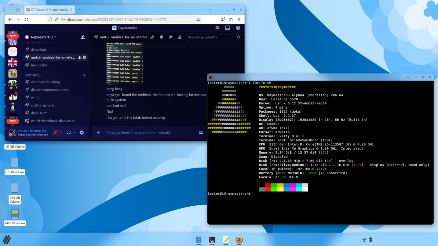
Task: Open the Discord flag icon in the title bar
Action: (x=217, y=28)
